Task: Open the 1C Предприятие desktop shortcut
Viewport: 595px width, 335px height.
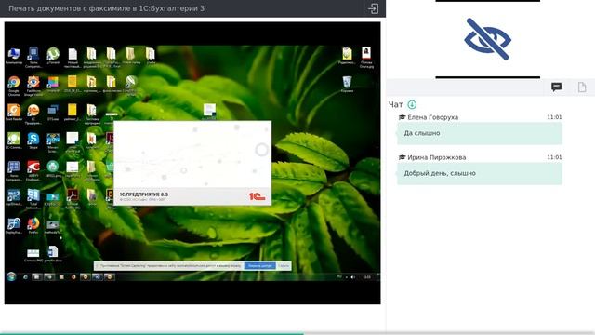Action: coord(33,114)
